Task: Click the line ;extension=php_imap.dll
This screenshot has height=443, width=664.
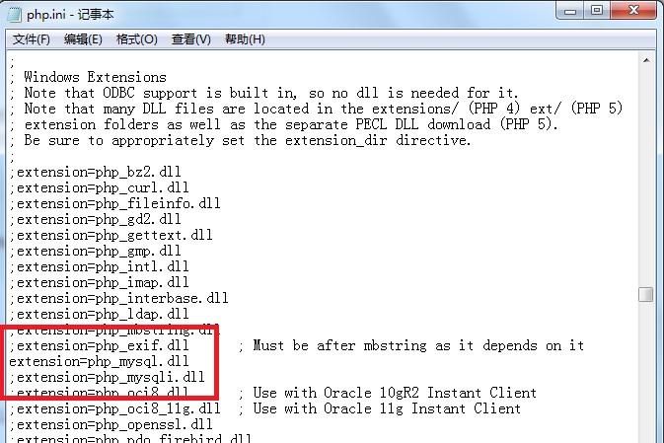Action: [x=99, y=282]
